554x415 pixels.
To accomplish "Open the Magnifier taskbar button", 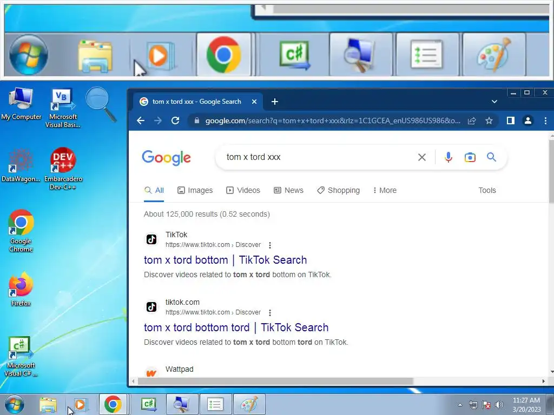I will [x=182, y=404].
